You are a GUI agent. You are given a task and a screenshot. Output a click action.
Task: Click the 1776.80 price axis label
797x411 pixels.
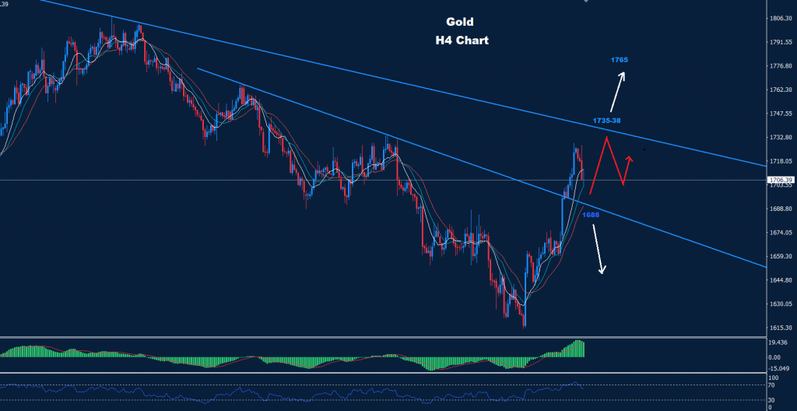click(x=781, y=66)
